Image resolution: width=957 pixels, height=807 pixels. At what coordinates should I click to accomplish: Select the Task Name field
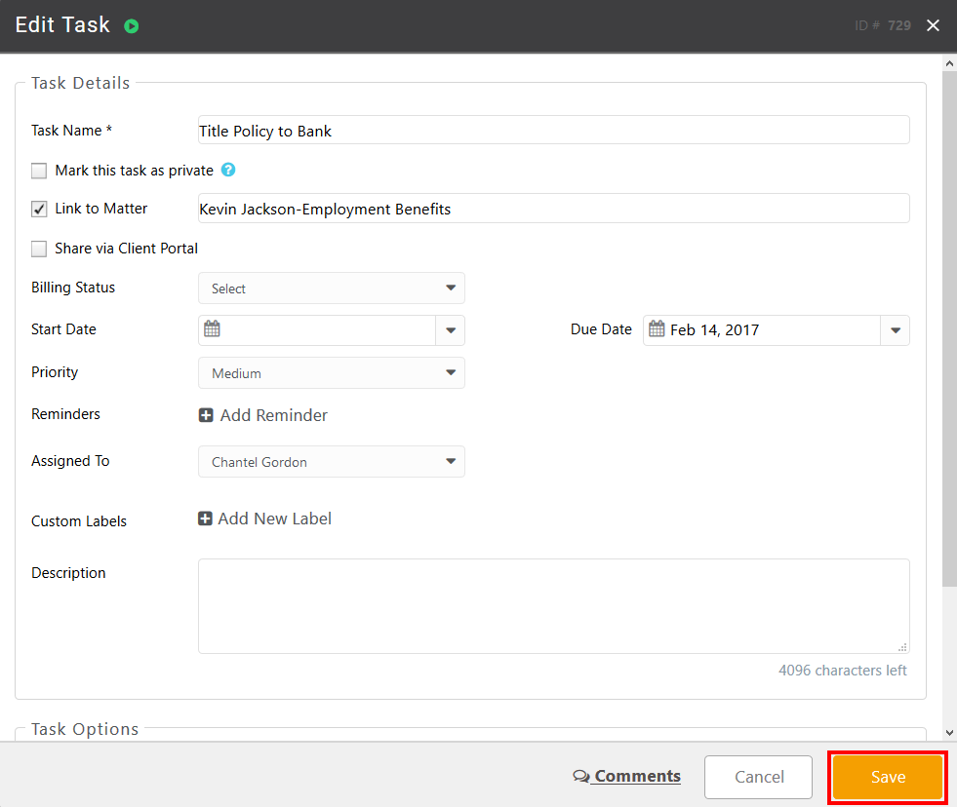point(553,129)
